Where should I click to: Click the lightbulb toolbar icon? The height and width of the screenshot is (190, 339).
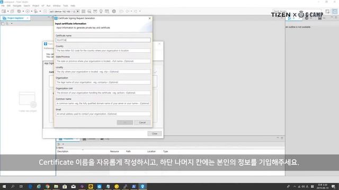(x=101, y=11)
